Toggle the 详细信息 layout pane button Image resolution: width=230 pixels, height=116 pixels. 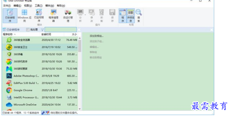click(130, 16)
